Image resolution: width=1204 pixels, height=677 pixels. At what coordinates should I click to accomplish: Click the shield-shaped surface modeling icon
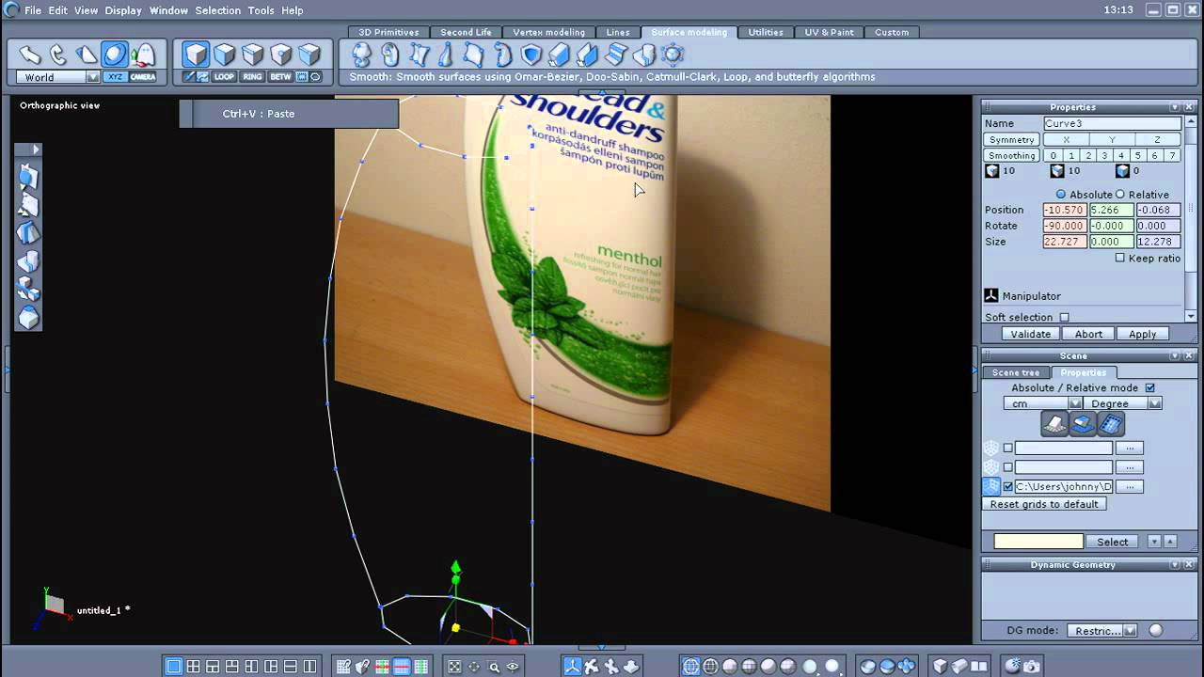click(531, 55)
